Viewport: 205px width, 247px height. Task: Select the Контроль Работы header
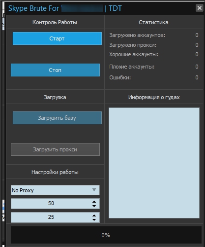[55, 22]
